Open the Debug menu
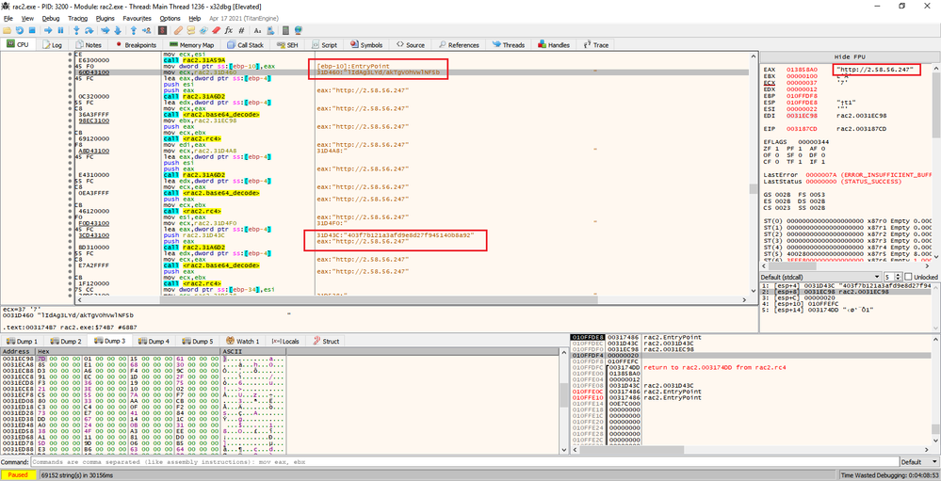The image size is (941, 481). coord(50,18)
